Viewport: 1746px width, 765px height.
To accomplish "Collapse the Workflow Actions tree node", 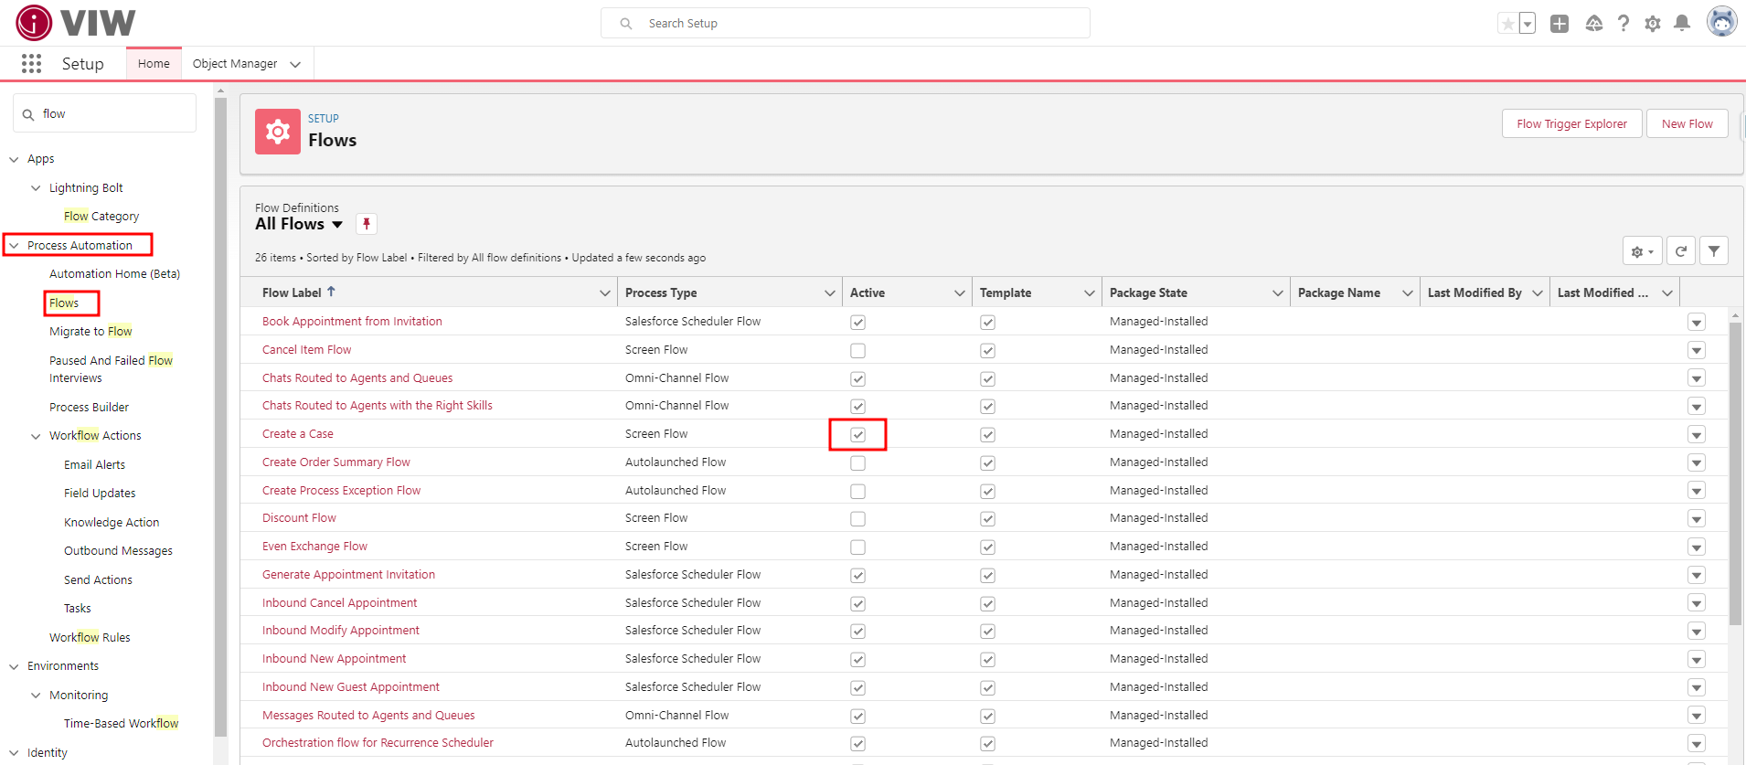I will click(x=36, y=436).
